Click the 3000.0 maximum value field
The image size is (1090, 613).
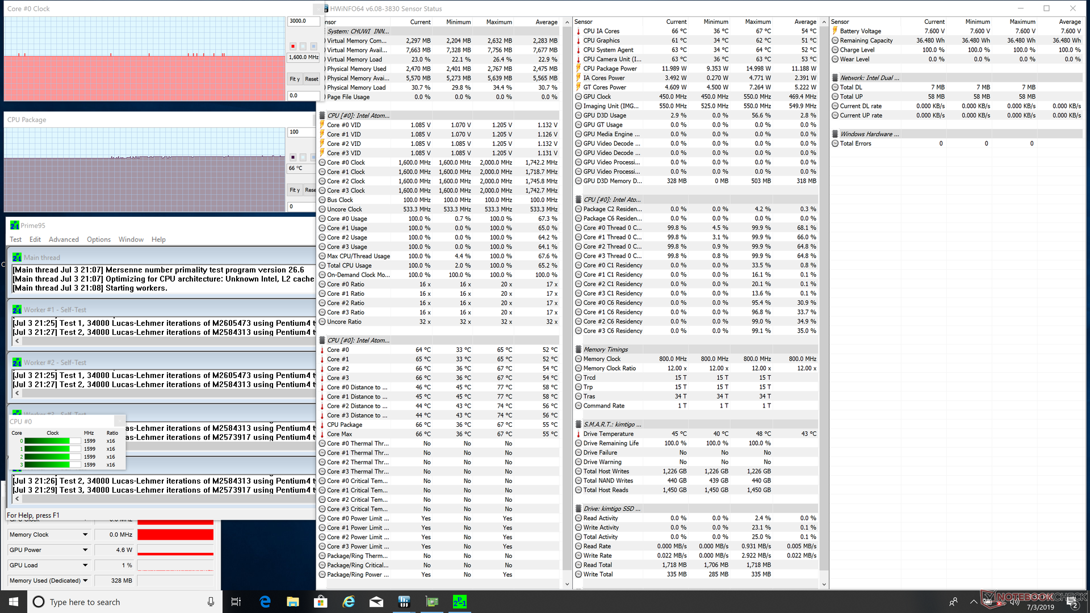(302, 21)
